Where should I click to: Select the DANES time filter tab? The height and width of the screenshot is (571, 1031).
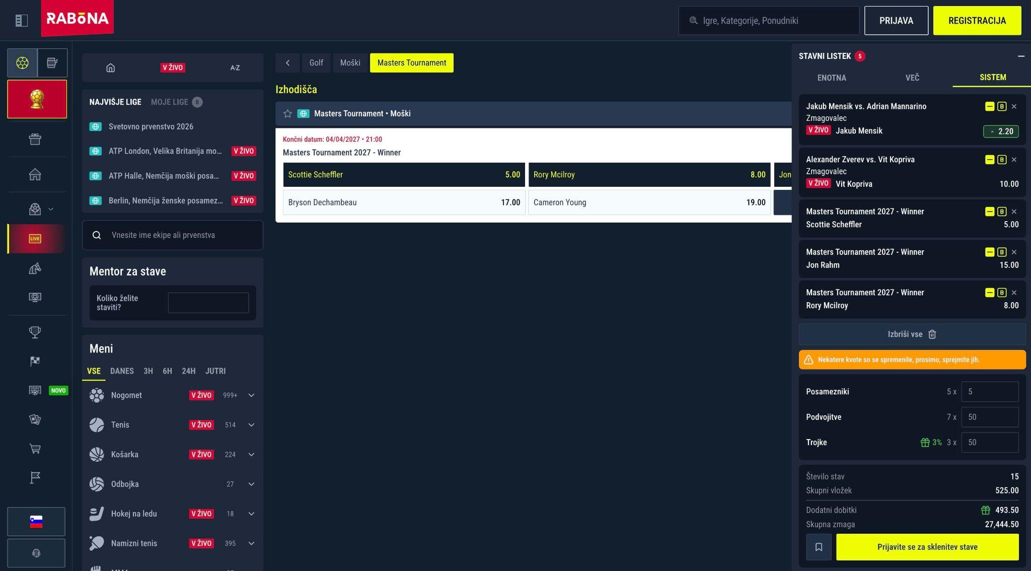pos(122,371)
